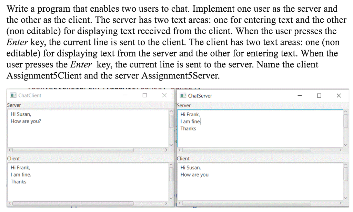Maximize the ChatServer window

pyautogui.click(x=319, y=96)
